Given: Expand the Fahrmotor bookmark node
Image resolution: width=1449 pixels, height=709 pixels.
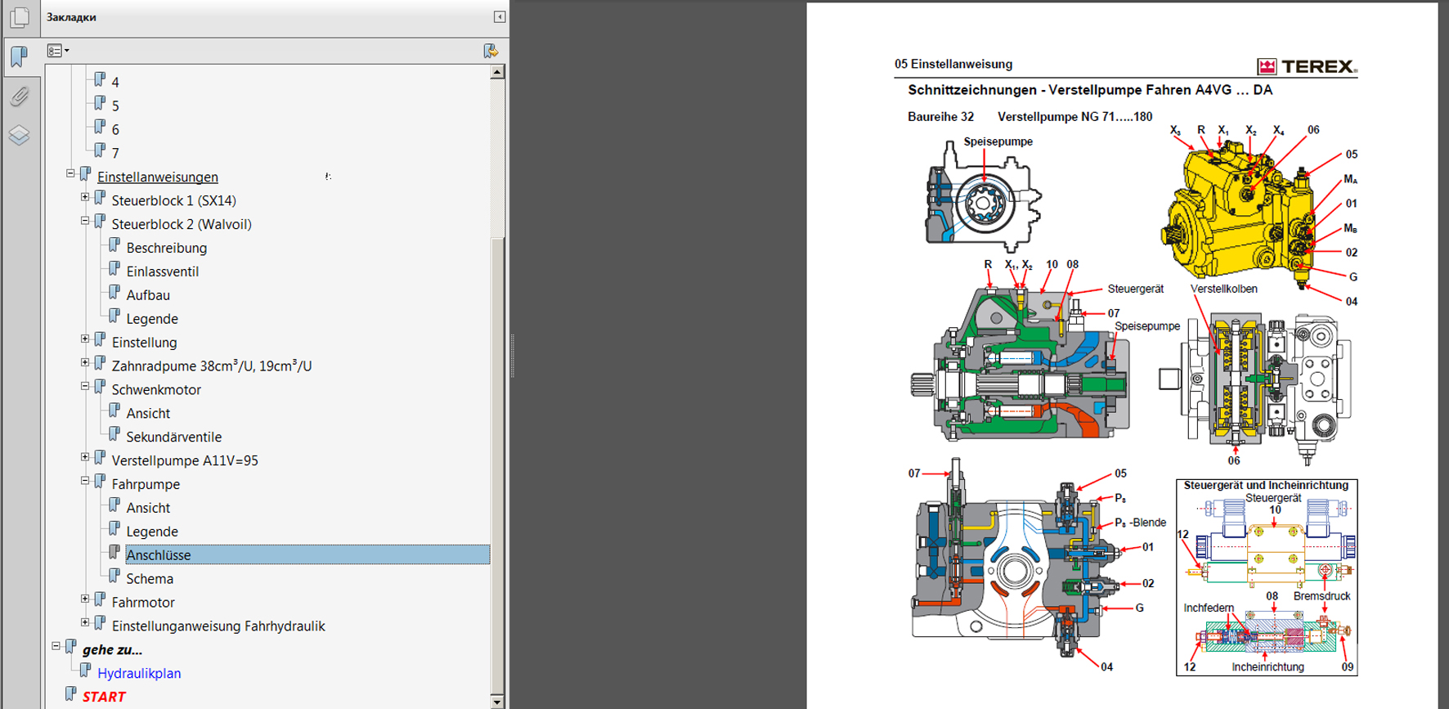Looking at the screenshot, I should [85, 599].
